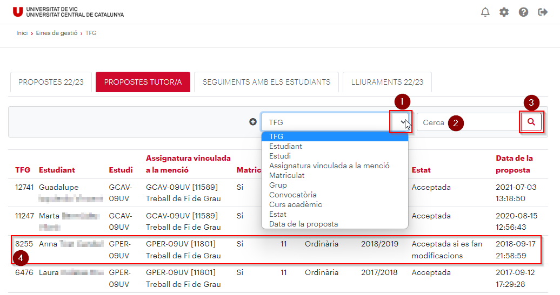The image size is (560, 295).
Task: Click TFG number 6476
Action: coord(24,272)
